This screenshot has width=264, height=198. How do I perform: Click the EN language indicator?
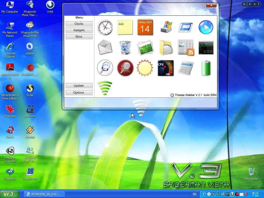194,194
